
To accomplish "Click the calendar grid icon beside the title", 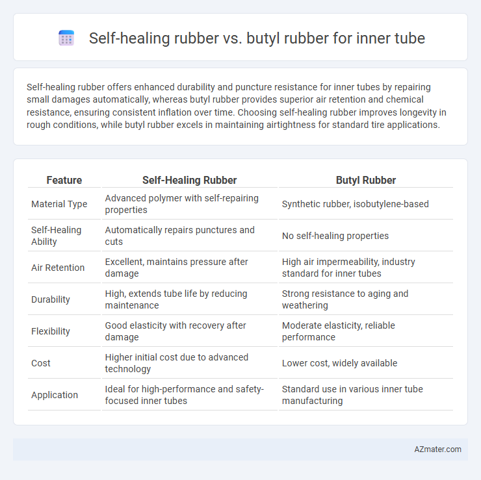I will pos(66,38).
